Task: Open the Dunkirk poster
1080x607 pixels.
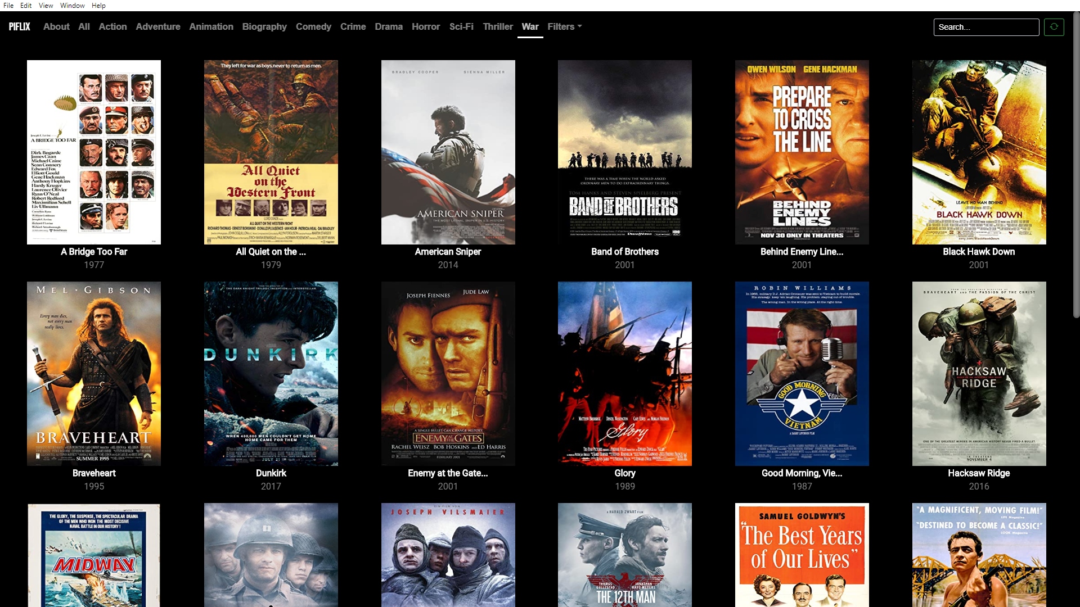Action: tap(271, 374)
